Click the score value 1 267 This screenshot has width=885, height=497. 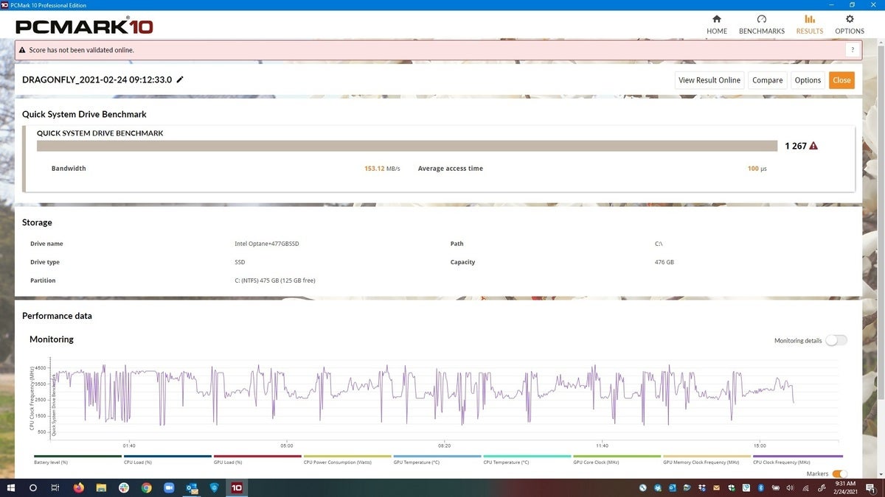click(796, 146)
